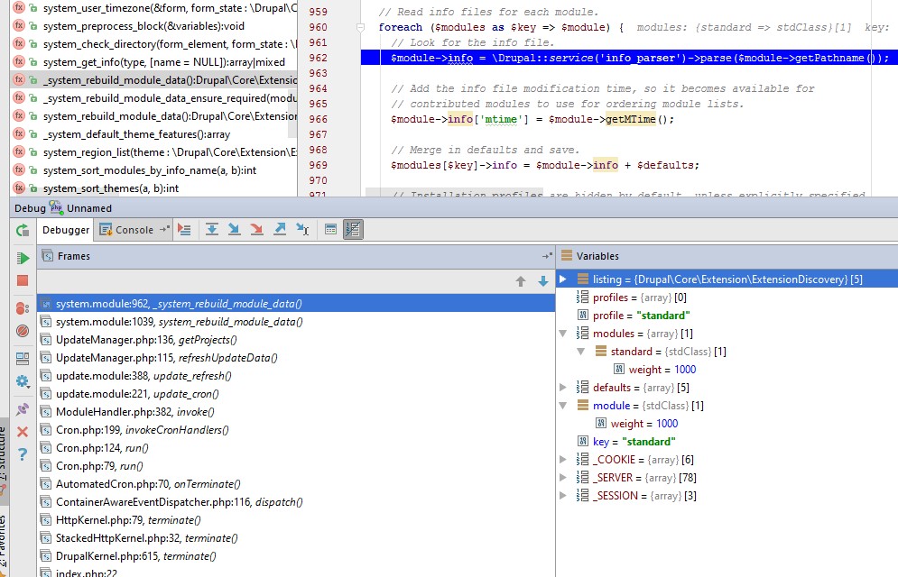Click the Step Out icon
The height and width of the screenshot is (577, 898).
point(280,230)
